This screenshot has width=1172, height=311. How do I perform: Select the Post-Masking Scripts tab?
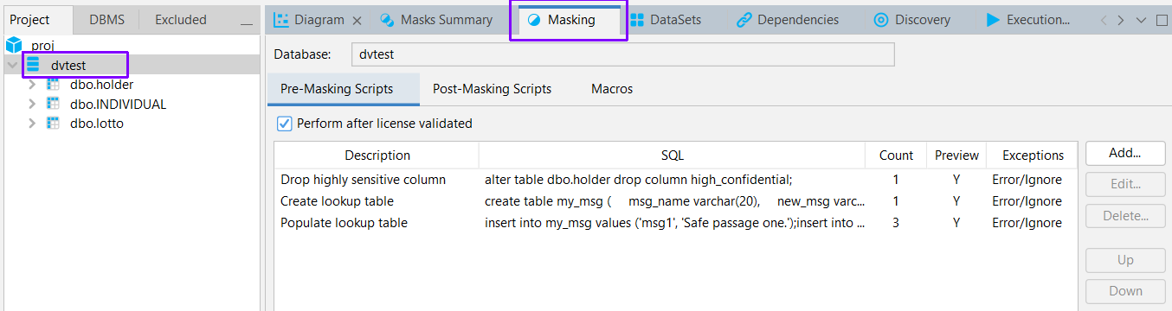click(492, 89)
